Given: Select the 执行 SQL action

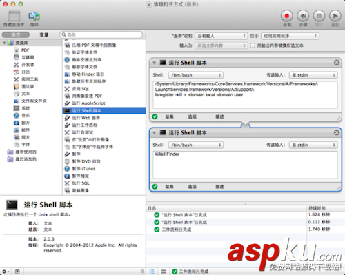Looking at the screenshot, I should point(104,183).
